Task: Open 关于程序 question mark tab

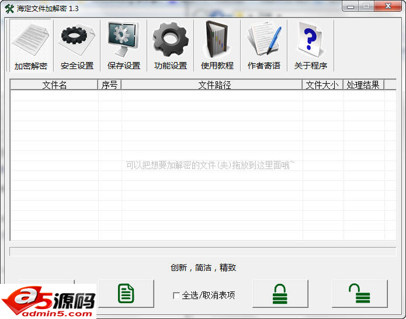Action: [310, 45]
